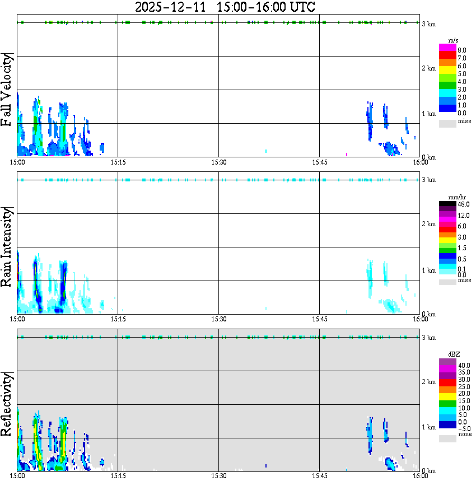
Task: Click the 30.0 value in dBZ legend
Action: tap(464, 380)
